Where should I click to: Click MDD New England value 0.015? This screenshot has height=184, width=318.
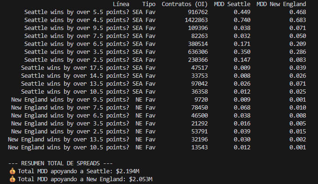tap(297, 132)
